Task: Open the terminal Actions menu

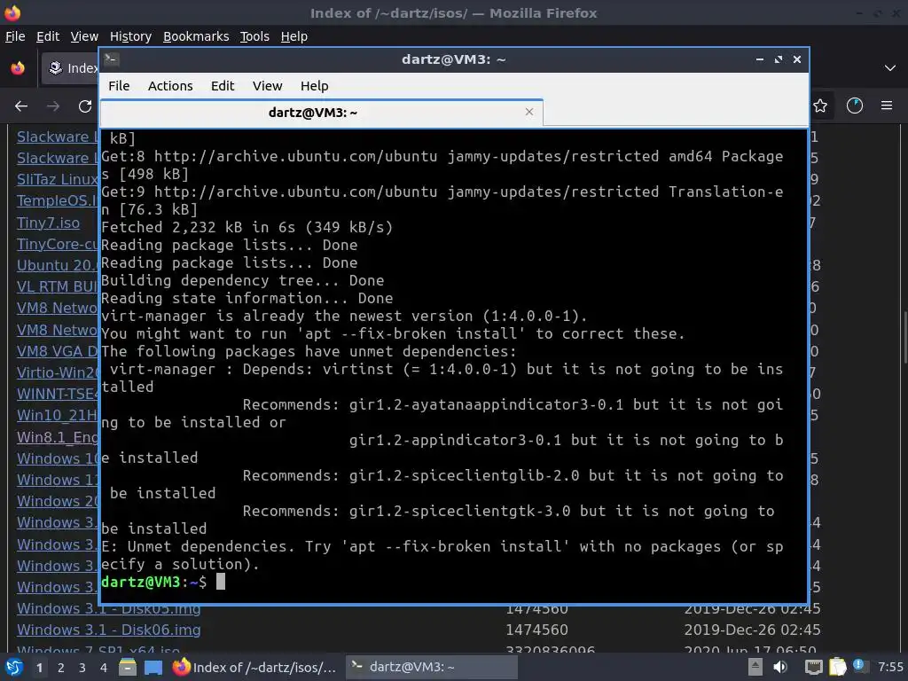Action: pos(170,86)
